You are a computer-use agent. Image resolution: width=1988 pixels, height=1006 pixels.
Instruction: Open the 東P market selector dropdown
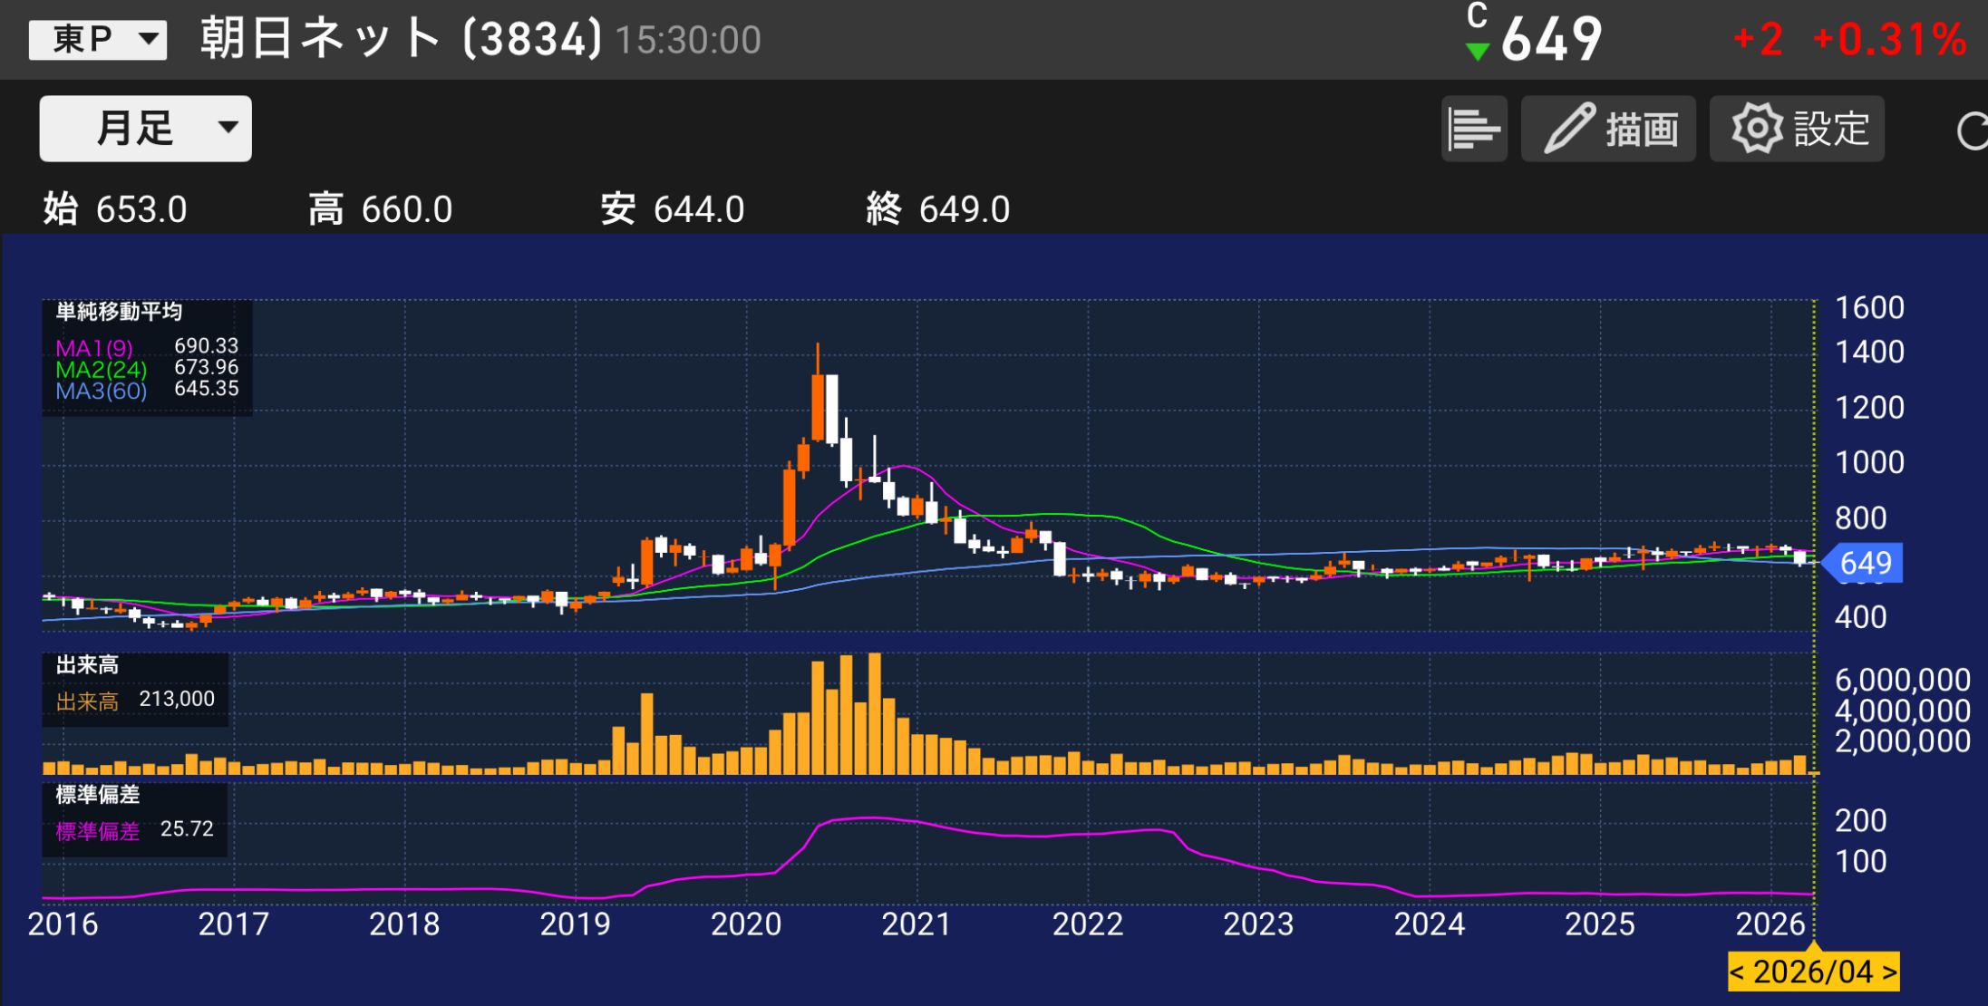(98, 40)
